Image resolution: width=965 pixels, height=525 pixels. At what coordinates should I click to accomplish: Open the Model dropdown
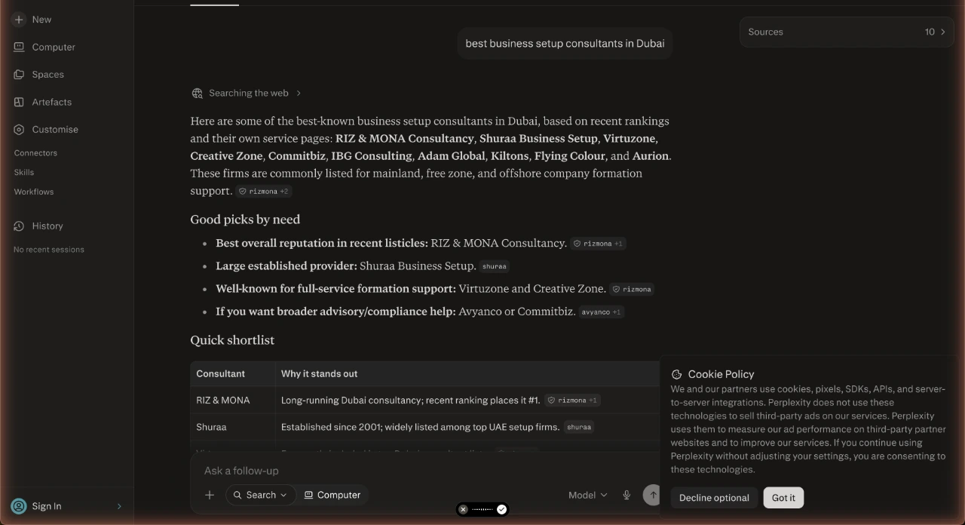tap(587, 495)
